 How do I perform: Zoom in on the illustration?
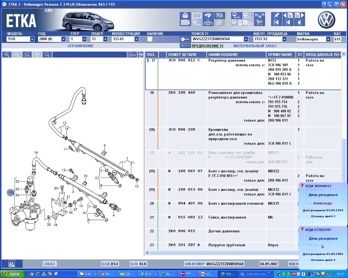(7, 55)
